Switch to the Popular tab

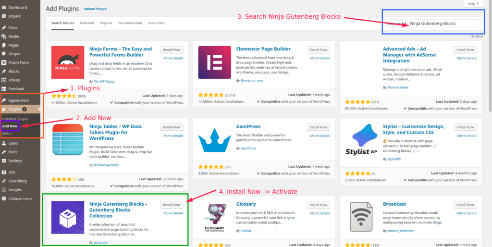[x=106, y=23]
